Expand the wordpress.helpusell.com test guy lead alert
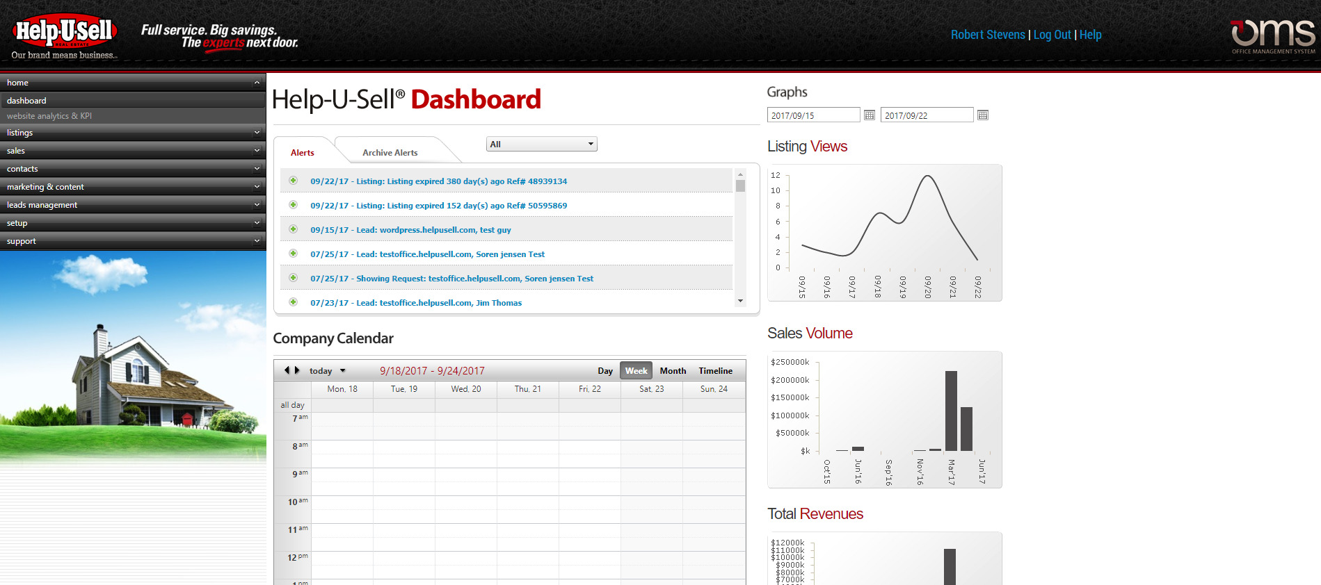The width and height of the screenshot is (1321, 585). click(x=294, y=229)
